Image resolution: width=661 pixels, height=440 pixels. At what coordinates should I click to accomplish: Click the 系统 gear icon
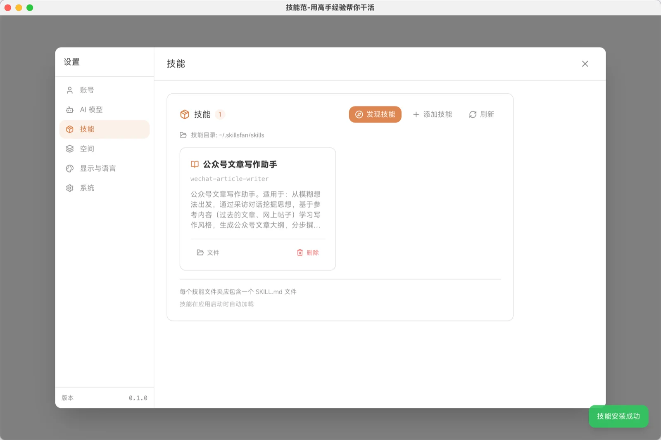coord(70,188)
